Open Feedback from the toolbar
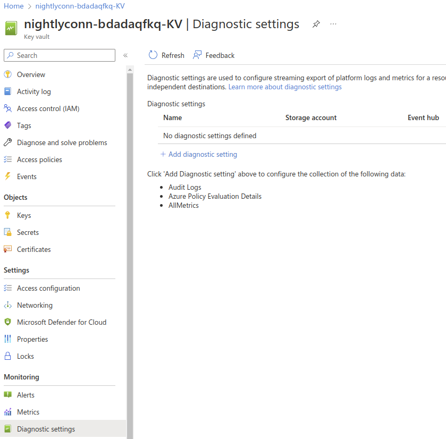The width and height of the screenshot is (446, 439). [x=214, y=55]
